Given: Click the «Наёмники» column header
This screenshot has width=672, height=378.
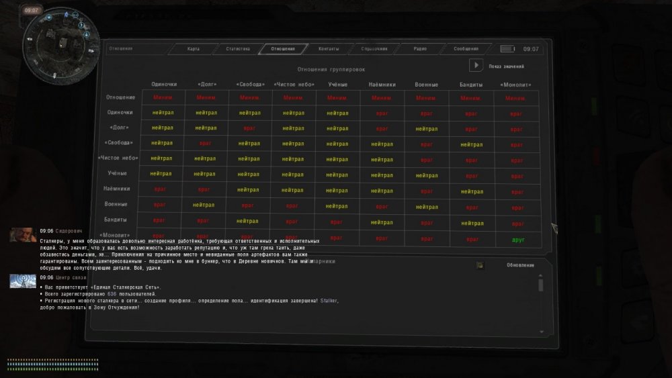Looking at the screenshot, I should (382, 85).
